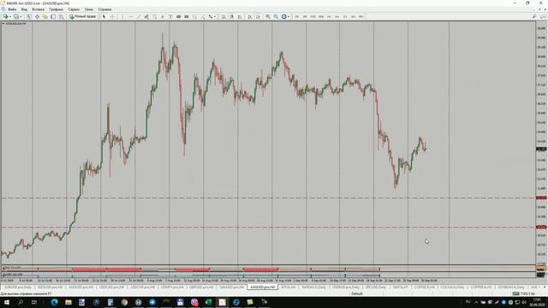Enable the M15 timeframe button

313,16
